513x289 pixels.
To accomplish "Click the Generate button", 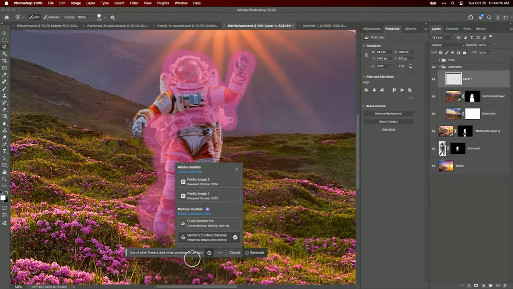I will click(x=255, y=253).
